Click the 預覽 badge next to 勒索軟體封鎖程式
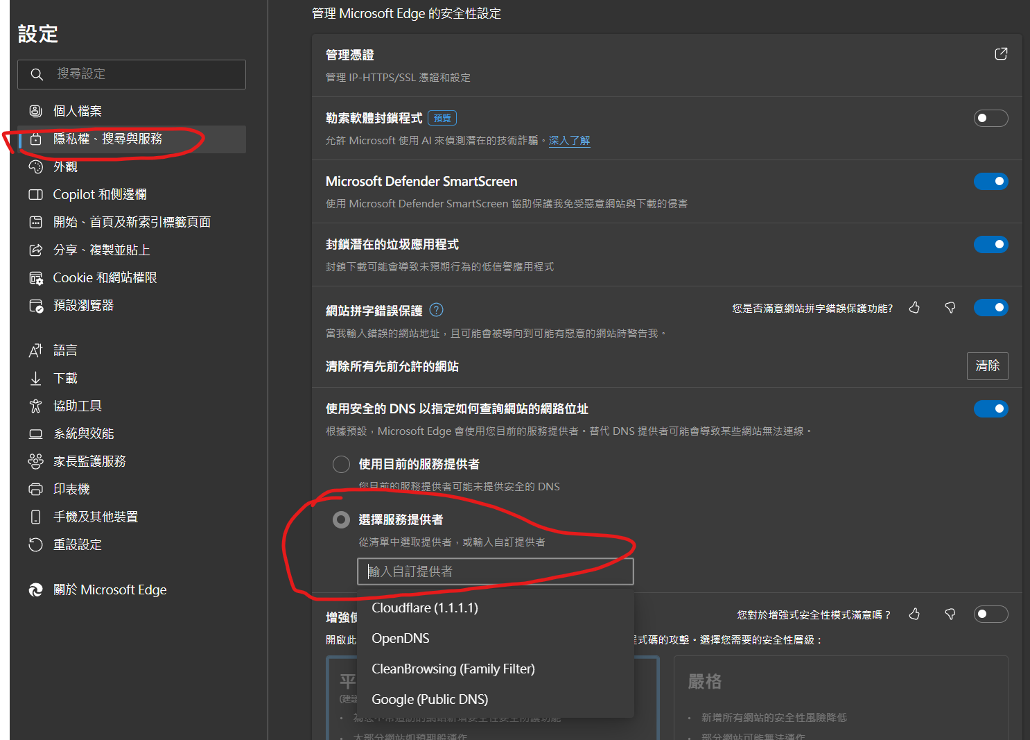 pos(442,118)
